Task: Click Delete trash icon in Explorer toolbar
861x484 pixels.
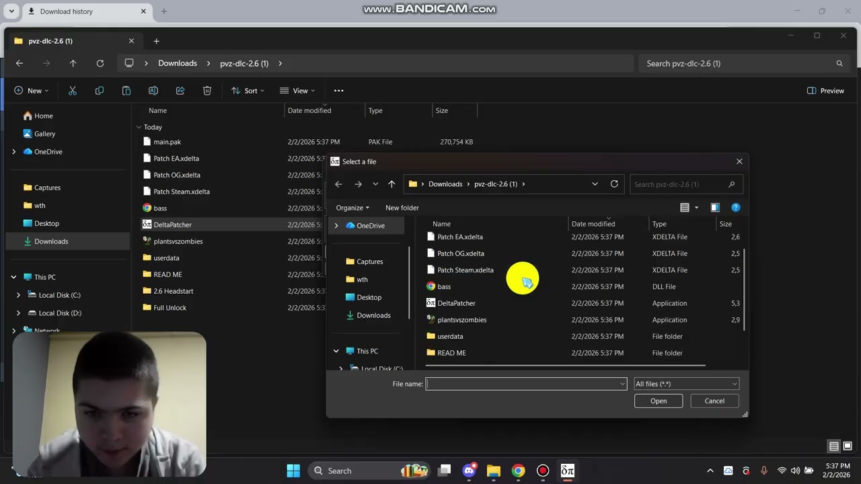Action: [207, 91]
